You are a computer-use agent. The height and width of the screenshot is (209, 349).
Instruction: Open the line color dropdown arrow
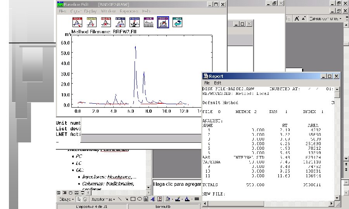182,199
